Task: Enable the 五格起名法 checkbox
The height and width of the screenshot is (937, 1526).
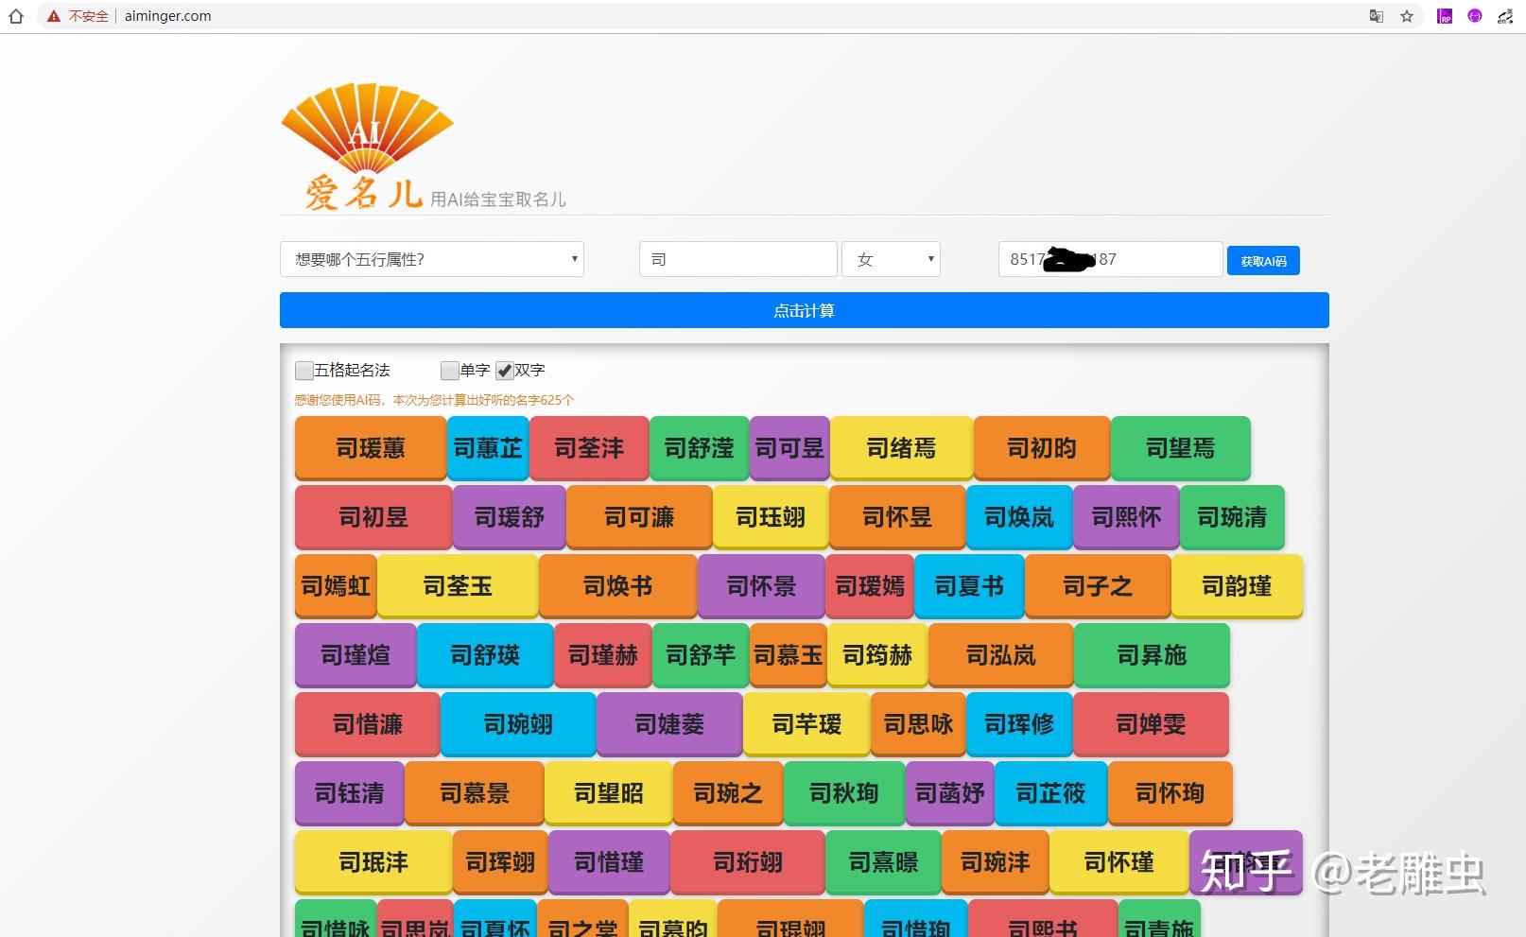Action: click(304, 371)
